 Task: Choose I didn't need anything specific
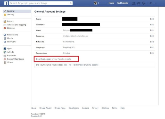(86, 65)
